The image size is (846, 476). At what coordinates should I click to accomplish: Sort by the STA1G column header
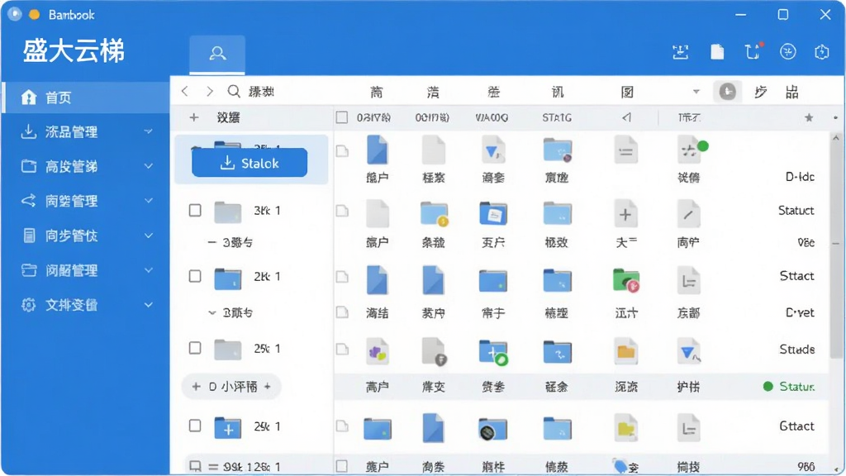tap(557, 117)
